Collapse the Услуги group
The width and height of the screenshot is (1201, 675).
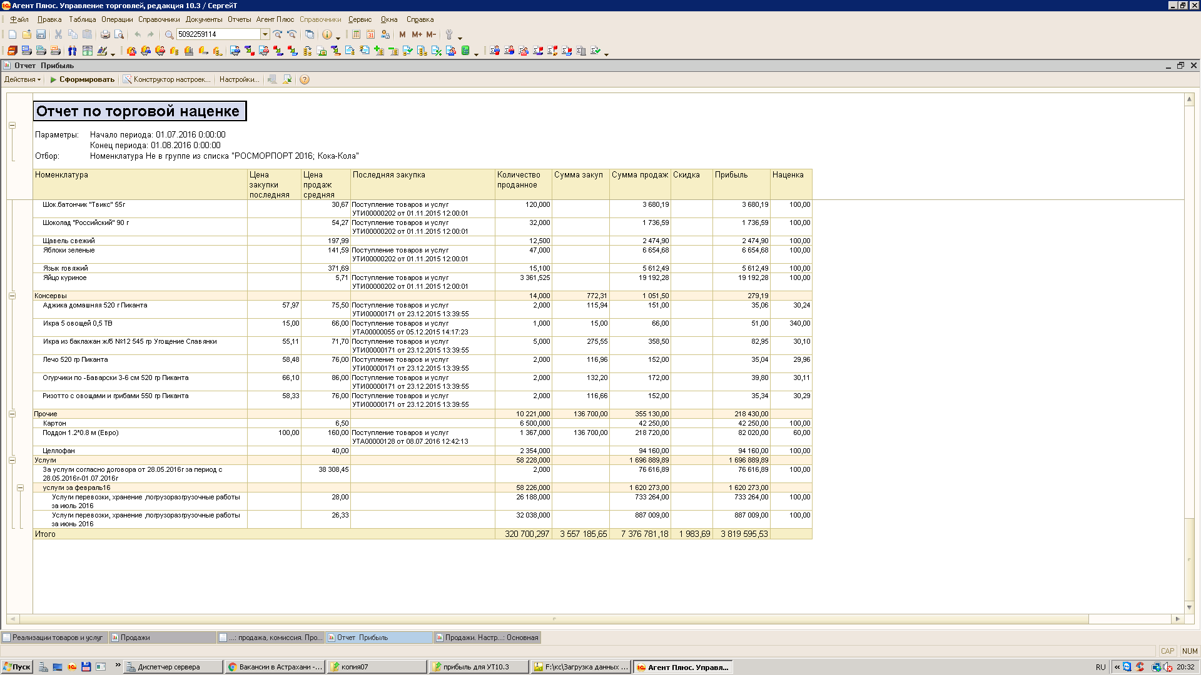12,460
